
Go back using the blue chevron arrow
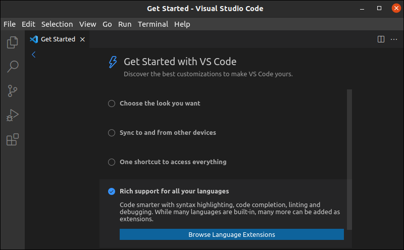pyautogui.click(x=33, y=55)
